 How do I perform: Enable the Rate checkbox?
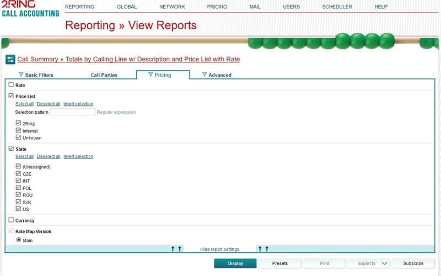pos(11,85)
